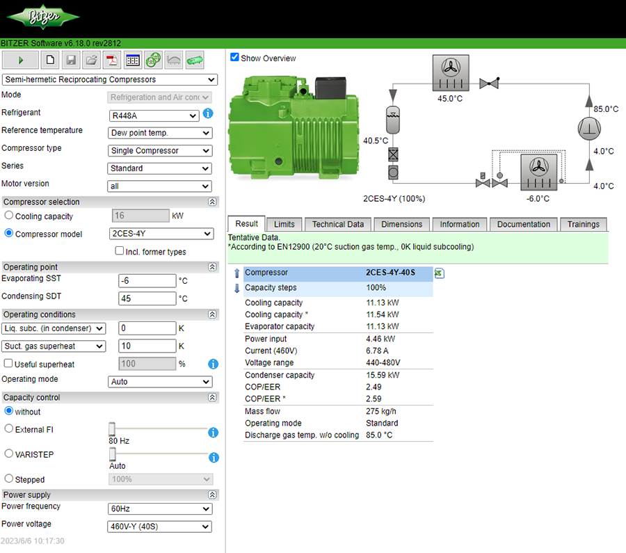
Task: Select the 'without' capacity control option
Action: (x=9, y=410)
